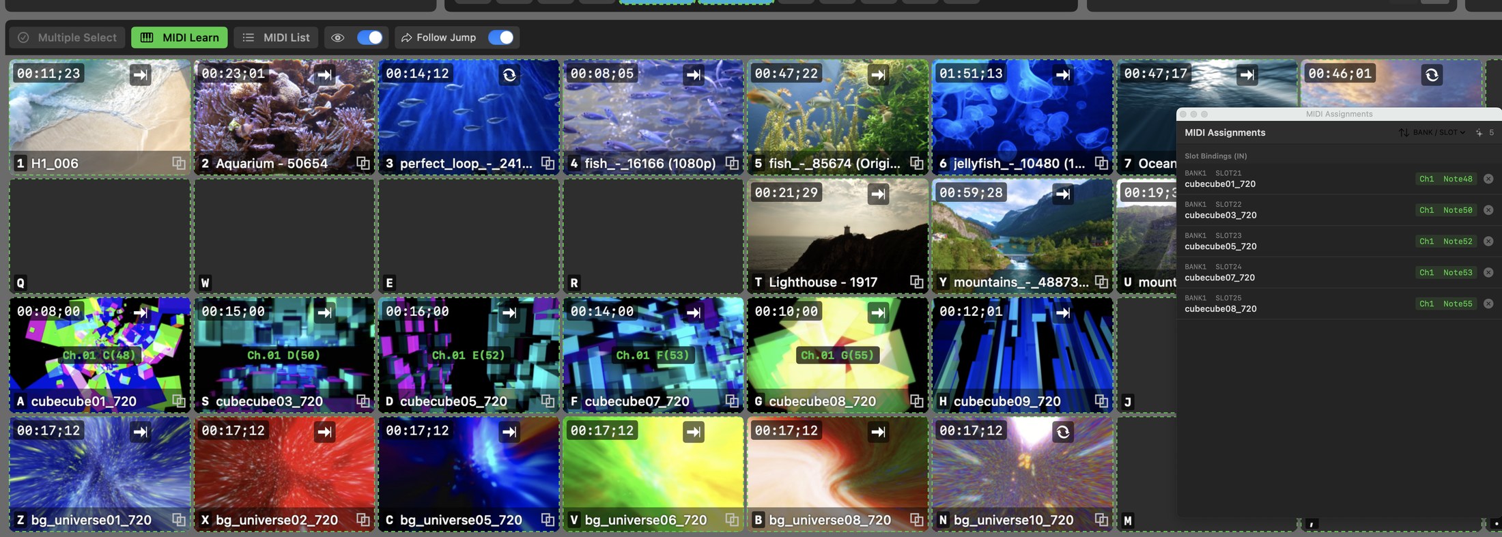Remove the cubecube01_720 Note48 MIDI binding
1502x537 pixels.
click(x=1488, y=179)
